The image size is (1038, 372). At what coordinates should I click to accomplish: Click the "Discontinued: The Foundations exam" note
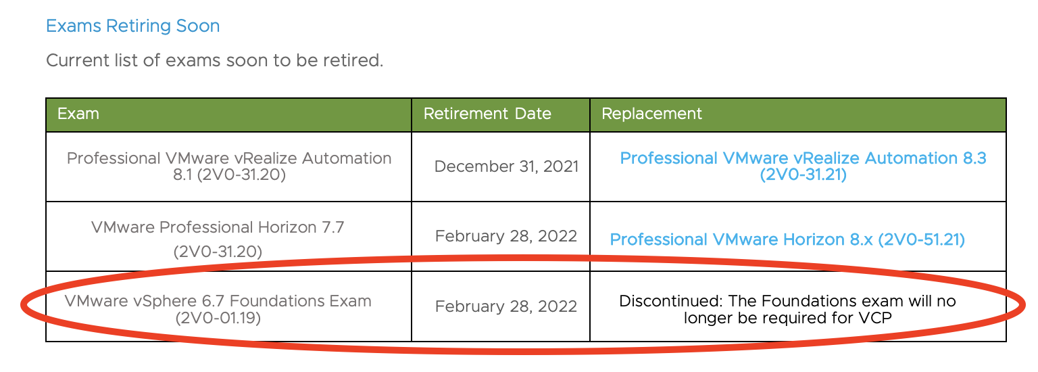click(787, 301)
